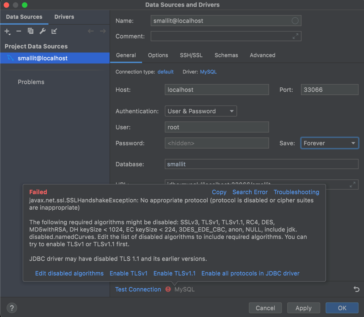Screen dimensions: 364x317
Task: Click the make global import arrow icon
Action: 54,31
